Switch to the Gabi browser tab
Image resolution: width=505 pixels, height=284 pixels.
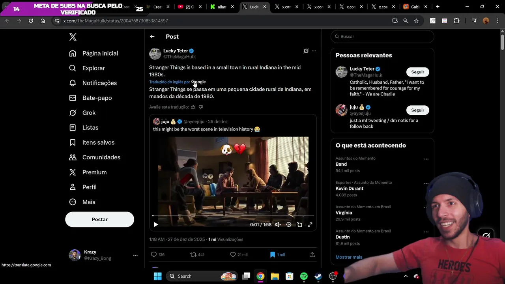416,7
